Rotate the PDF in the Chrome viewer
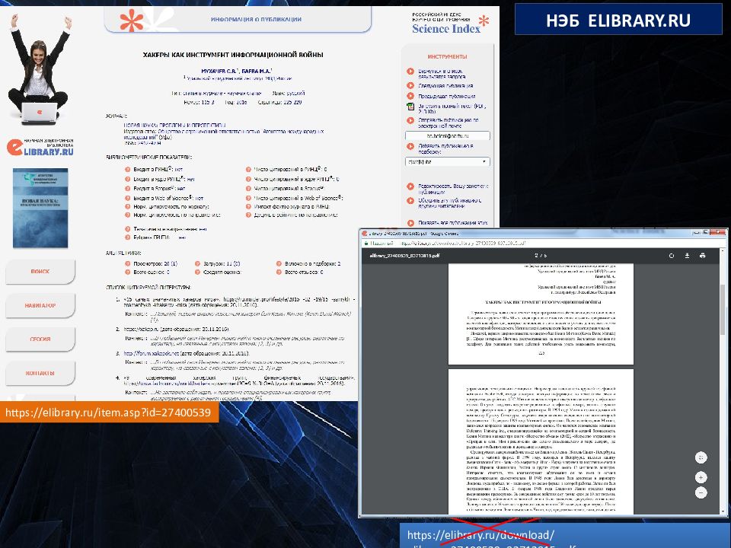This screenshot has height=548, width=731. tap(672, 256)
